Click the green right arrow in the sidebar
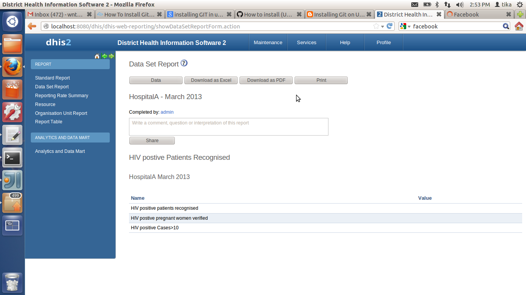 click(x=111, y=56)
